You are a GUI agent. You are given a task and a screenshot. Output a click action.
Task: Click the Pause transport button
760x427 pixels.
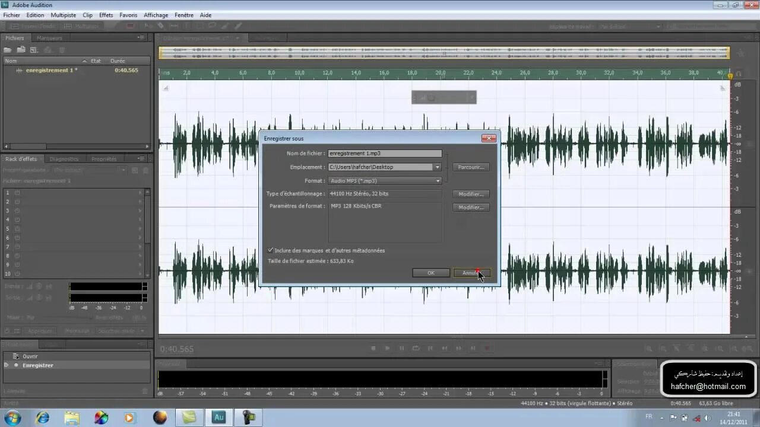coord(401,348)
